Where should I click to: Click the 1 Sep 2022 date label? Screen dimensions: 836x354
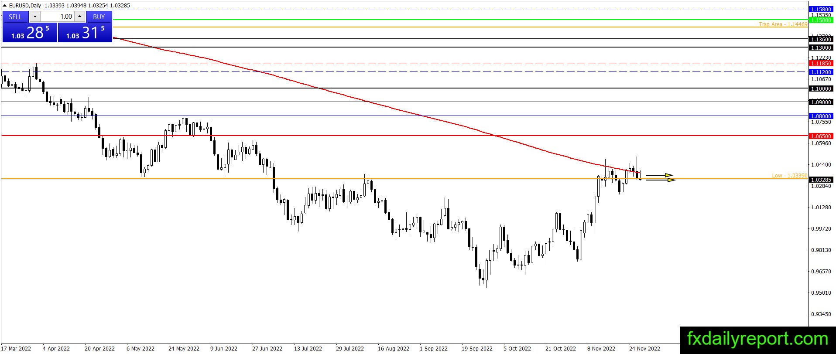434,349
